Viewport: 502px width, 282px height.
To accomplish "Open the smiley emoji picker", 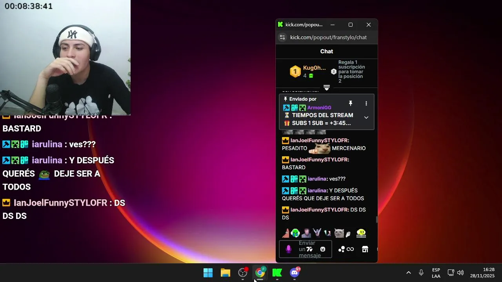I will (x=323, y=249).
